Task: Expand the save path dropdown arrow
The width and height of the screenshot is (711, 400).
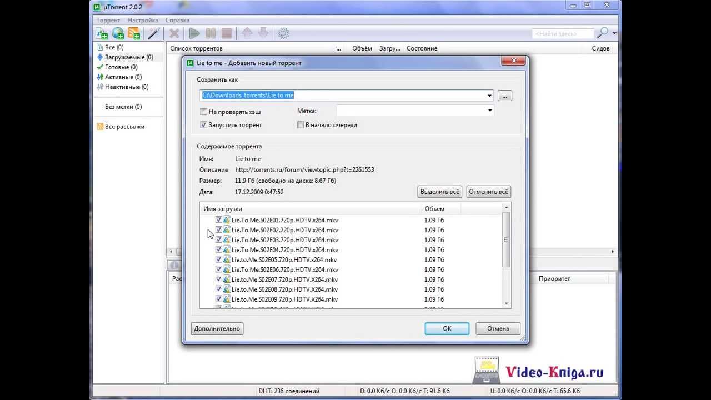Action: [489, 96]
